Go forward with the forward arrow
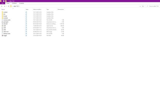160x90 pixels. pyautogui.click(x=4, y=6)
